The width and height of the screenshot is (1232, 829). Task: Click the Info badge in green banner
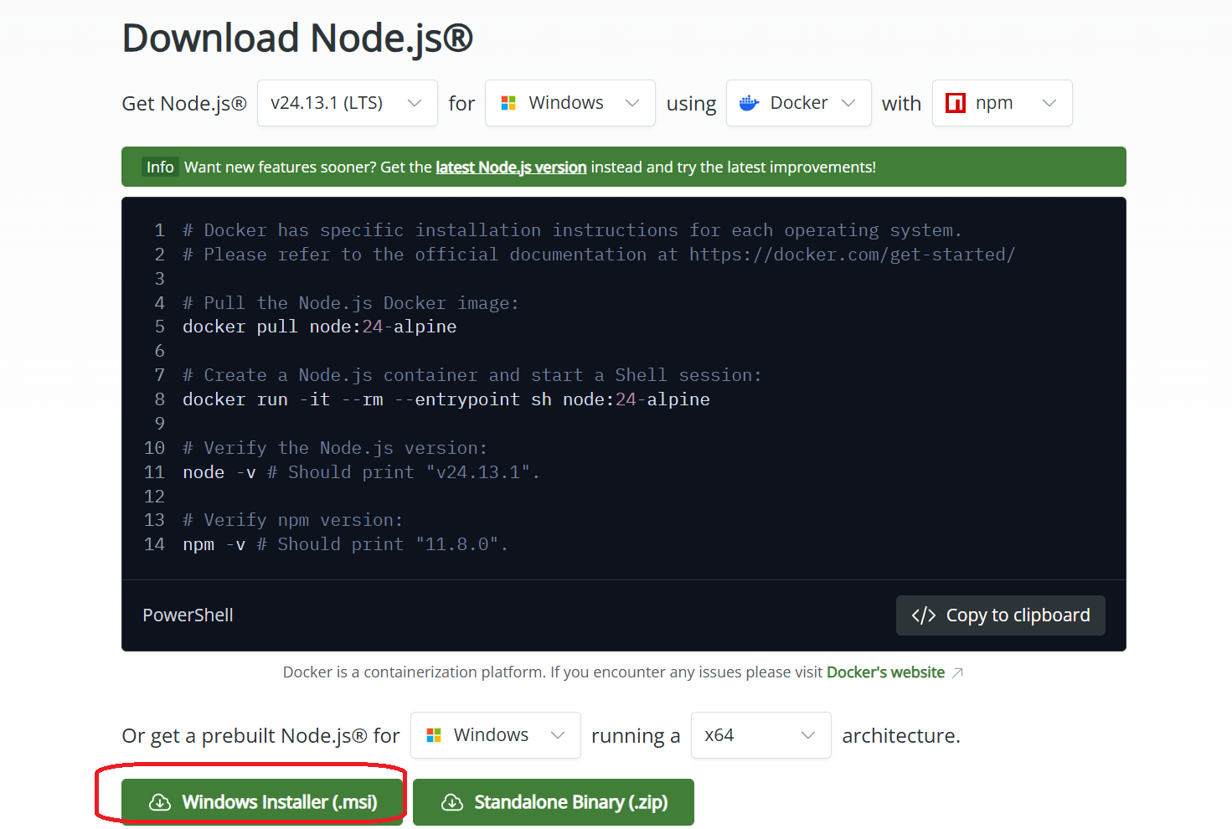point(160,167)
